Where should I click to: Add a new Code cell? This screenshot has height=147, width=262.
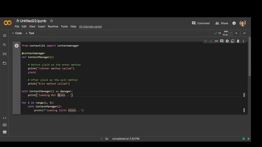(x=17, y=33)
